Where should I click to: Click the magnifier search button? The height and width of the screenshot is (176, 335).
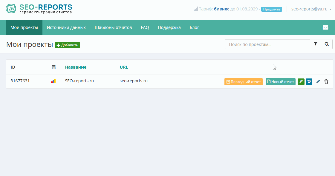tap(327, 44)
